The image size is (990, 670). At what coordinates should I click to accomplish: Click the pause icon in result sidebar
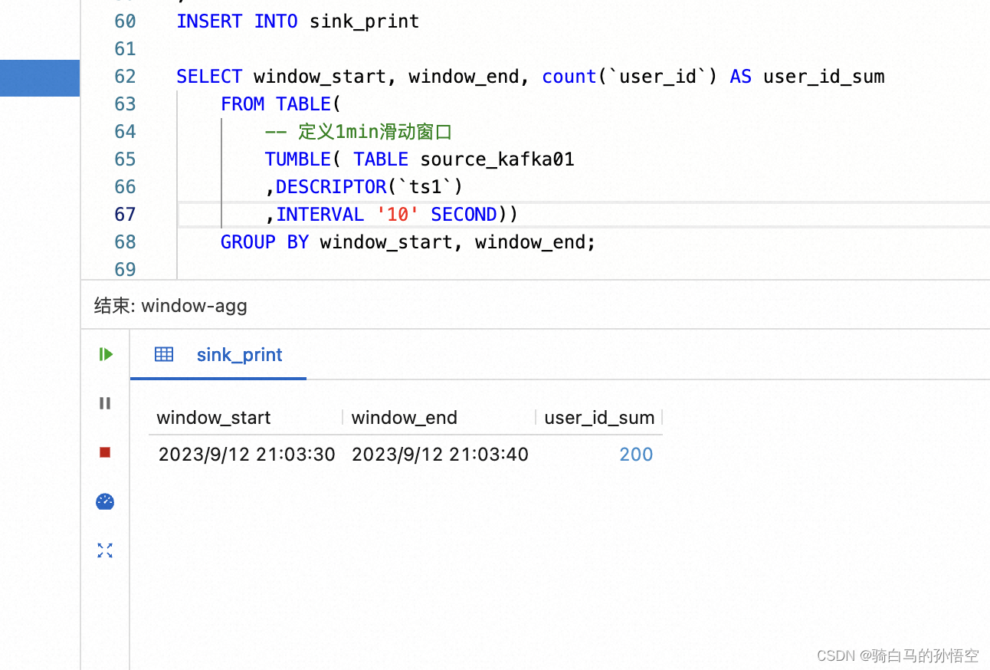click(105, 403)
